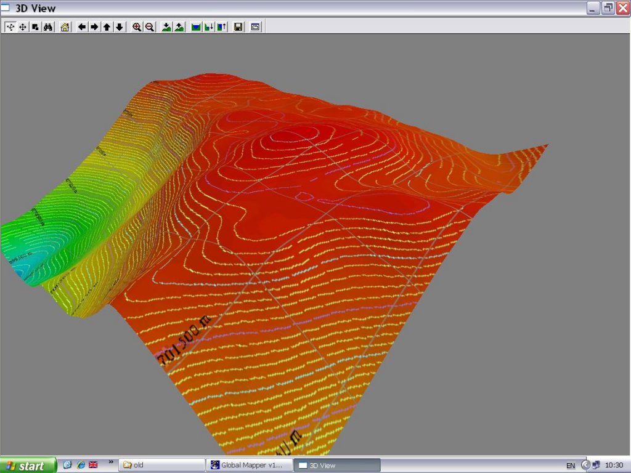631x473 pixels.
Task: Expand the quick launch chevron
Action: pos(111,462)
